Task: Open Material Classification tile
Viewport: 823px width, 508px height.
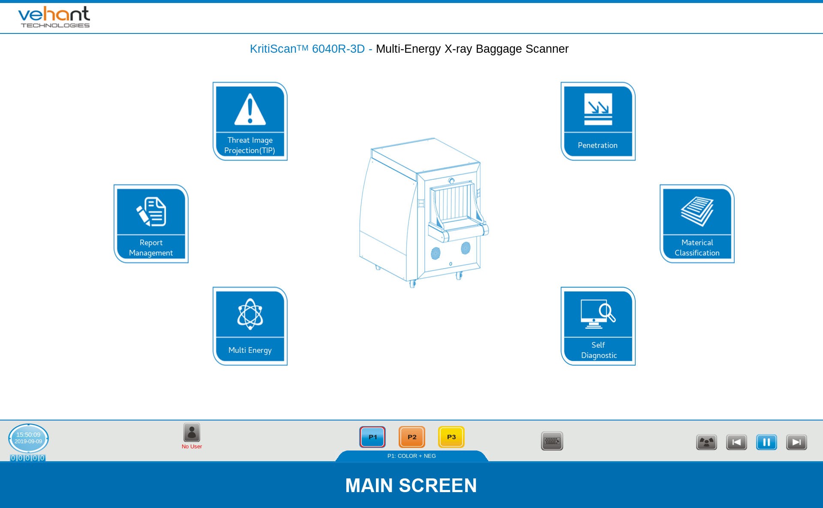Action: (697, 224)
